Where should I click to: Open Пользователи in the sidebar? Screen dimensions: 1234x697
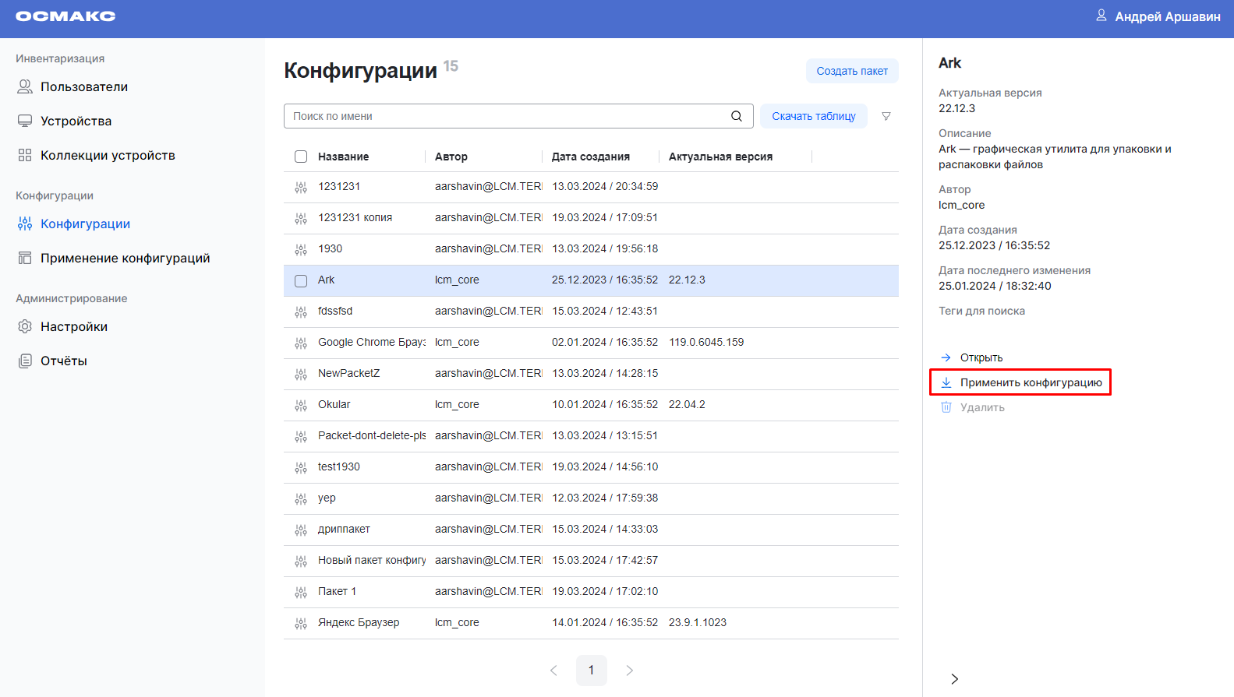pos(84,86)
